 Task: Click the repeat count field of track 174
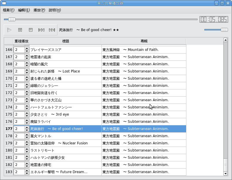19,107
